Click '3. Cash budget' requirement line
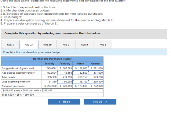Screen dimensions: 171x114 (11, 17)
